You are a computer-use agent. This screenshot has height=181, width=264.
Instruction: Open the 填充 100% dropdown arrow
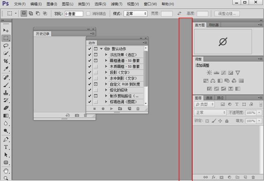[259, 121]
